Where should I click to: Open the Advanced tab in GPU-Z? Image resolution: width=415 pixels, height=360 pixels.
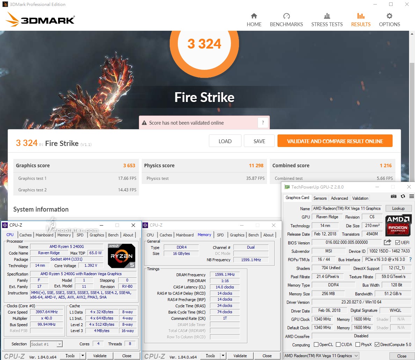pos(339,198)
